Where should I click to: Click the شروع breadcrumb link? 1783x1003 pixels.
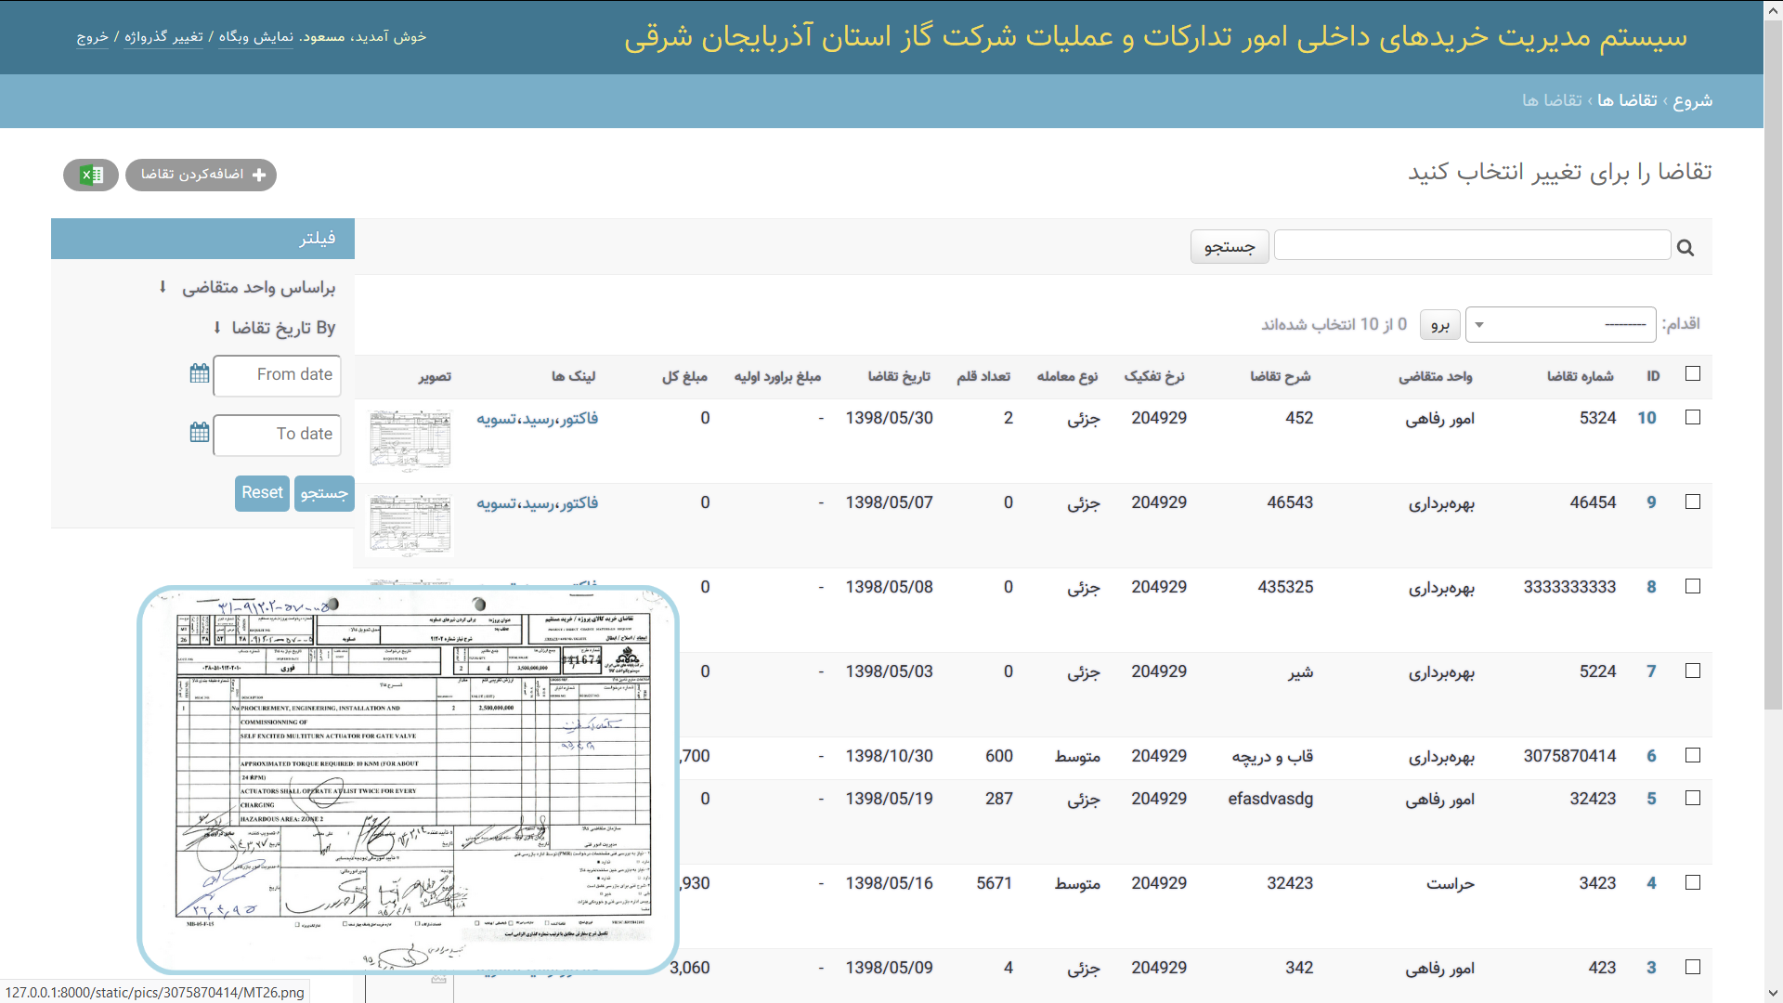point(1693,100)
